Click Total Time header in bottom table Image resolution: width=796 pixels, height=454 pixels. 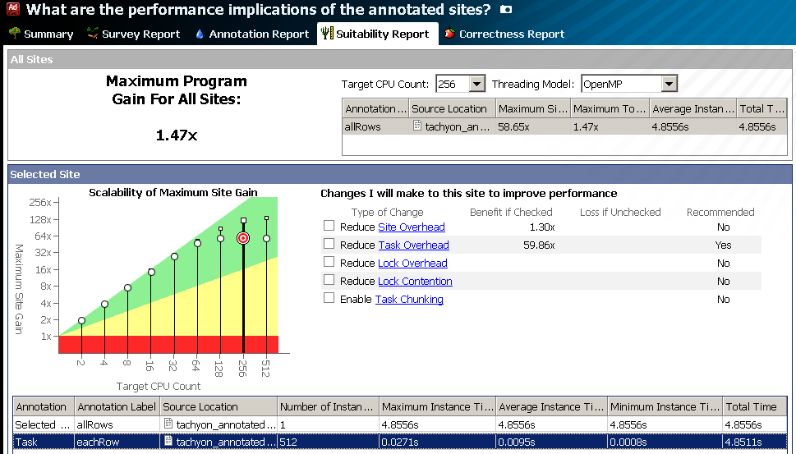pyautogui.click(x=755, y=407)
